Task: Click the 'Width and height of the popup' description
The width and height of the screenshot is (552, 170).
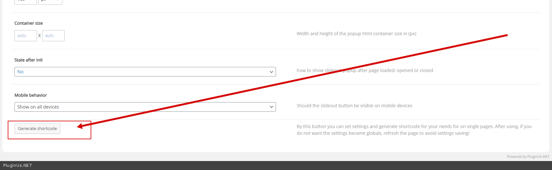Action: coord(356,34)
